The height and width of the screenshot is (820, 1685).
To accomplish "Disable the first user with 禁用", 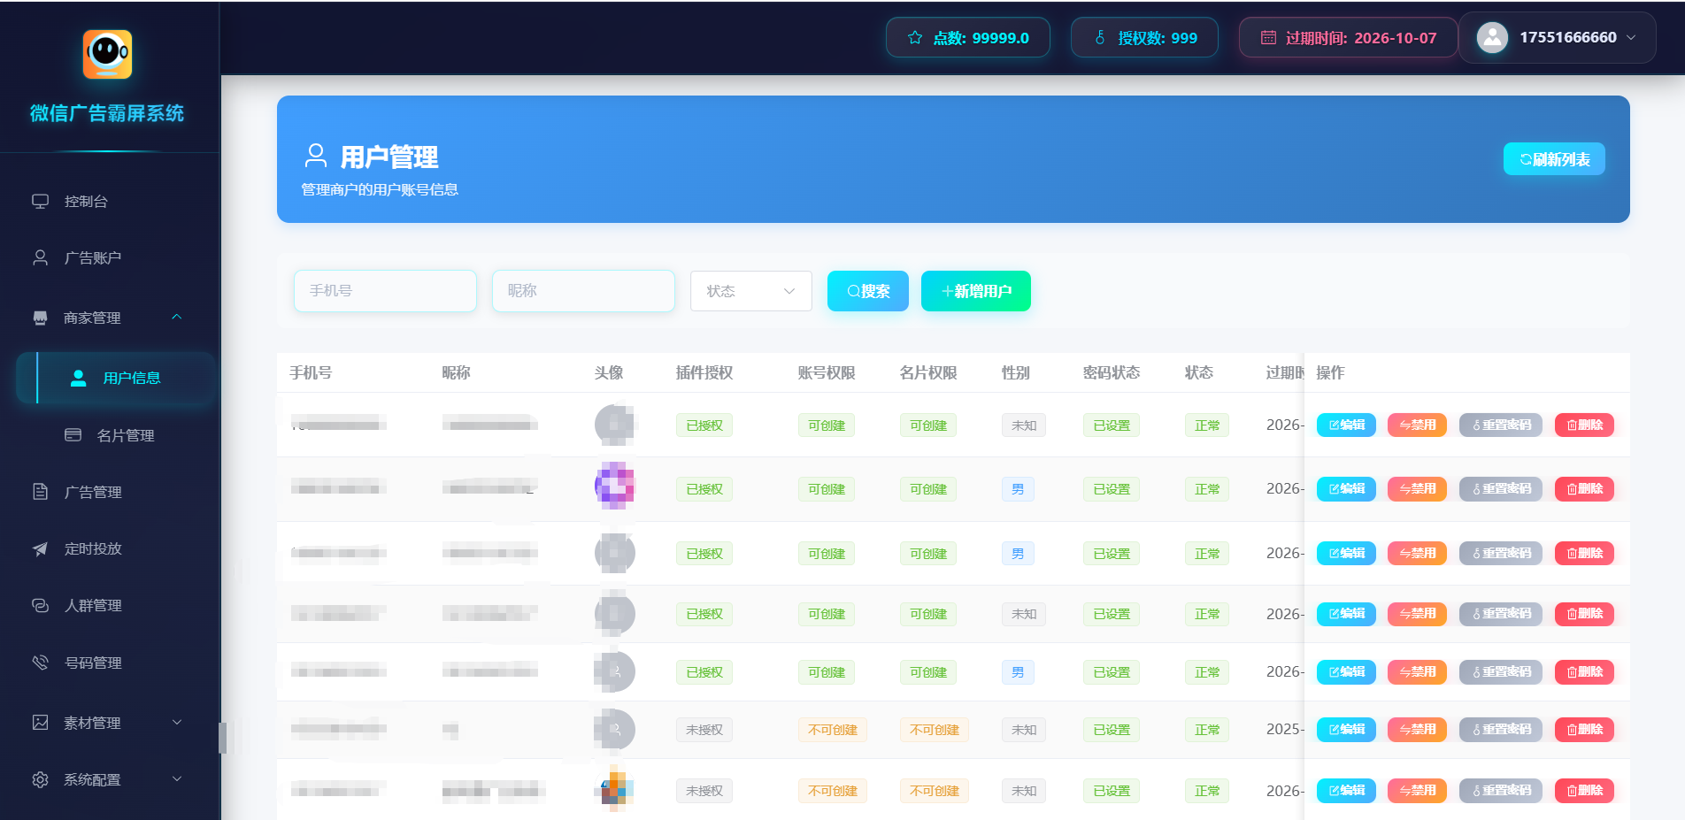I will 1417,425.
